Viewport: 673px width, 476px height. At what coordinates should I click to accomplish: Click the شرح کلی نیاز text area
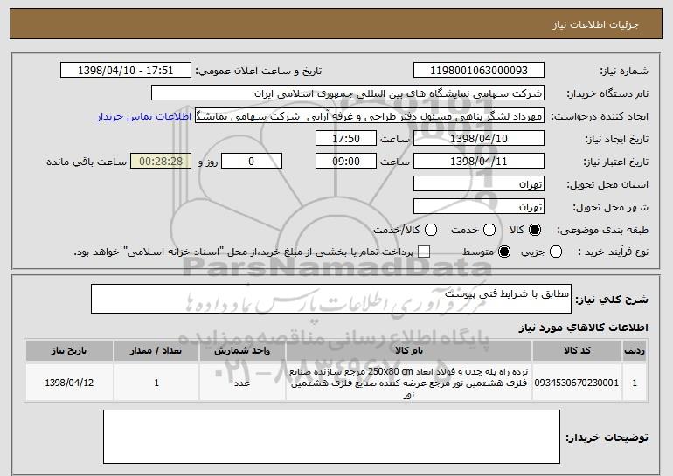pyautogui.click(x=331, y=299)
